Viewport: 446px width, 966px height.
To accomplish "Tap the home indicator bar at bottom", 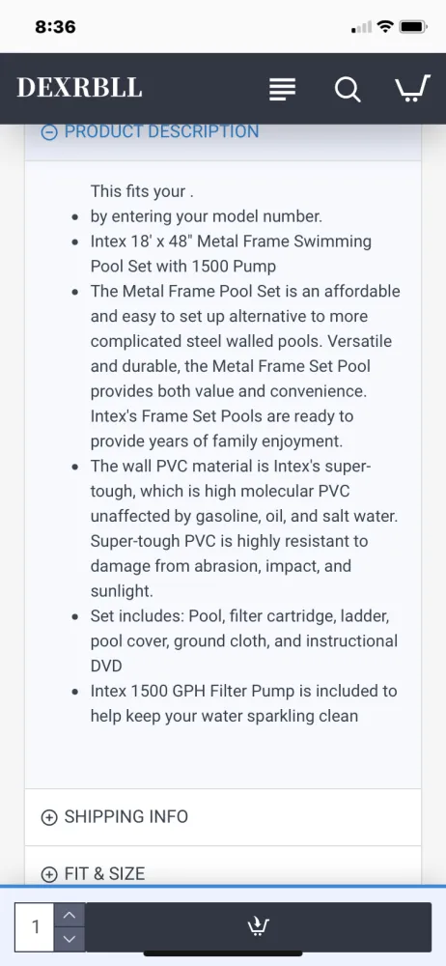I will (x=223, y=953).
